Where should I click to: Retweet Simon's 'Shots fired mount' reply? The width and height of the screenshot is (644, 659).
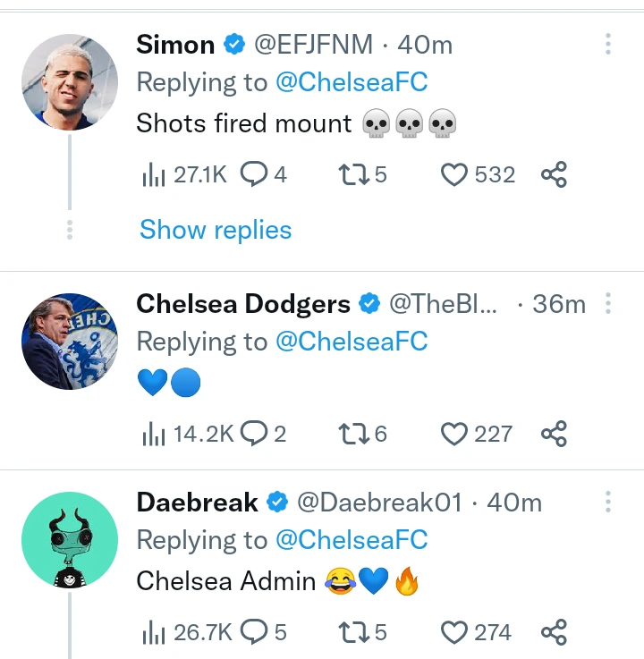click(353, 174)
